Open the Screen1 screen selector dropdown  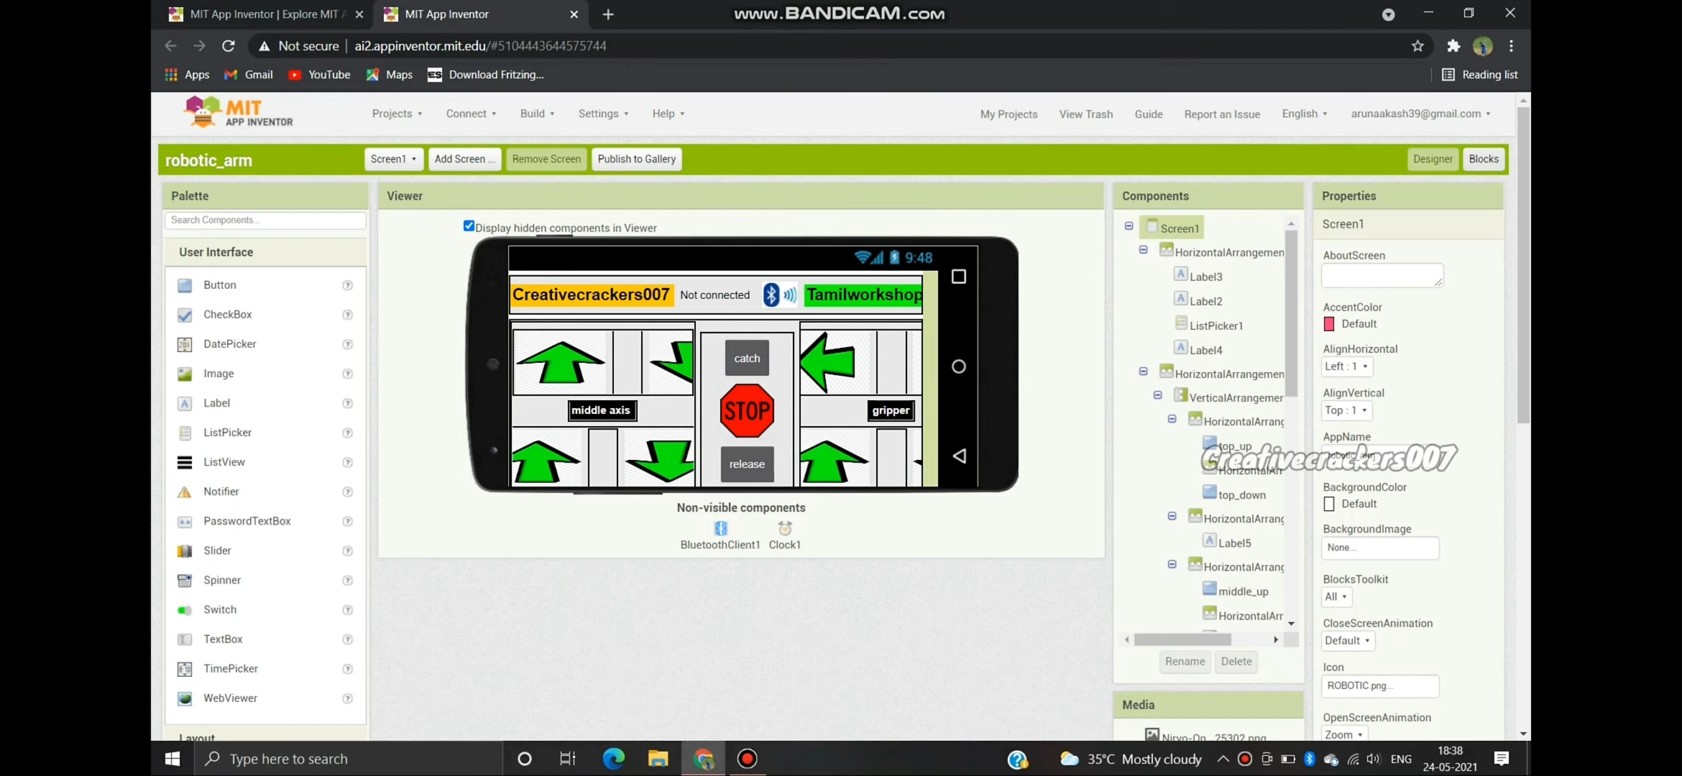point(392,159)
